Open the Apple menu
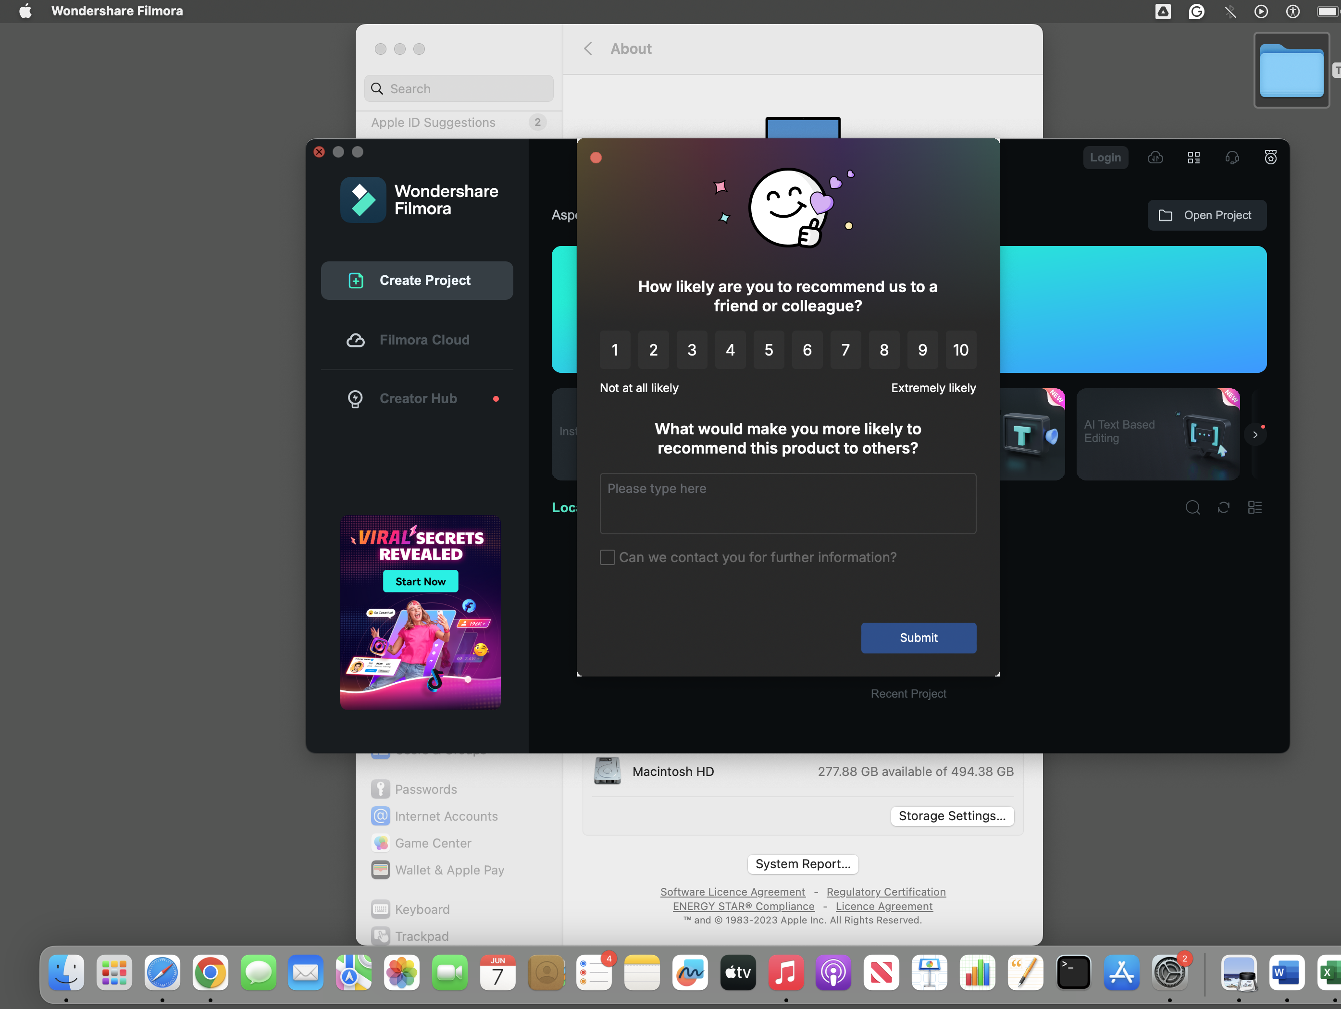1341x1009 pixels. pos(25,11)
